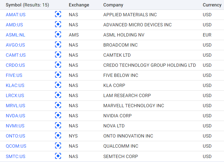
Task: Select CREDO TECHNOLOGY GROUP HOLDING LTD cell
Action: point(150,65)
